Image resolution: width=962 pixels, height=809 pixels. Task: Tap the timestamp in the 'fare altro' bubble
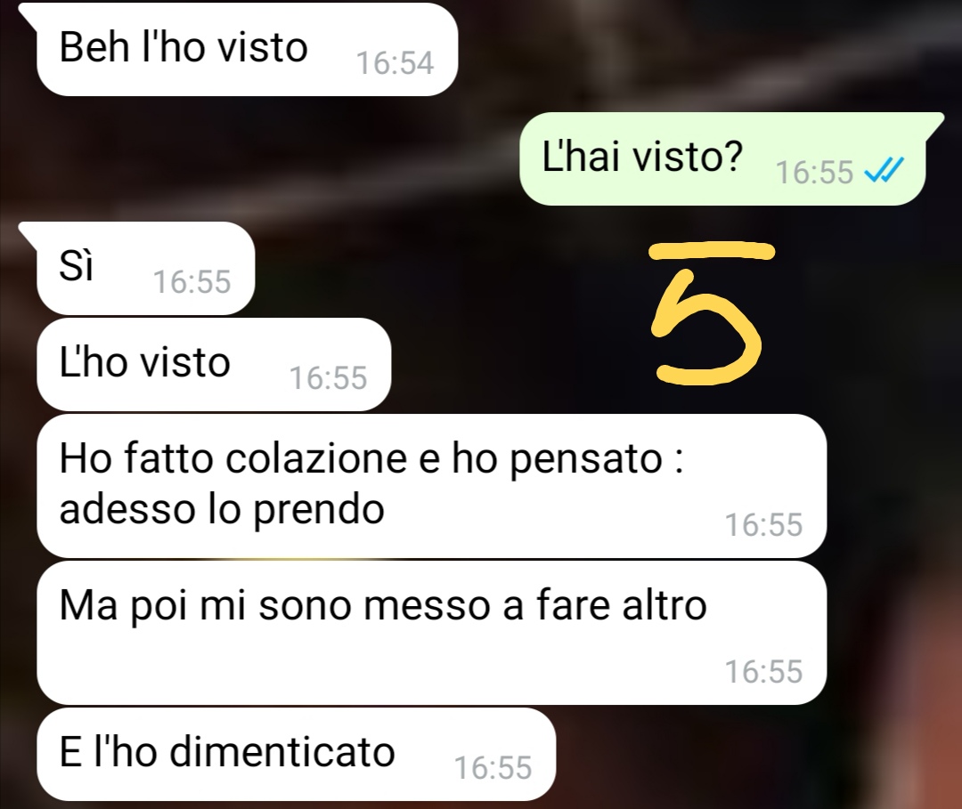coord(764,672)
